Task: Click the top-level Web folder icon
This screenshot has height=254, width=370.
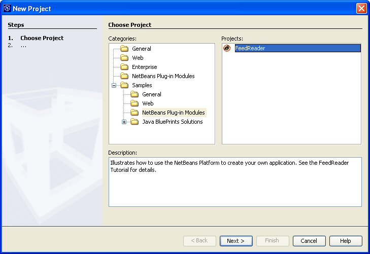Action: coord(124,58)
